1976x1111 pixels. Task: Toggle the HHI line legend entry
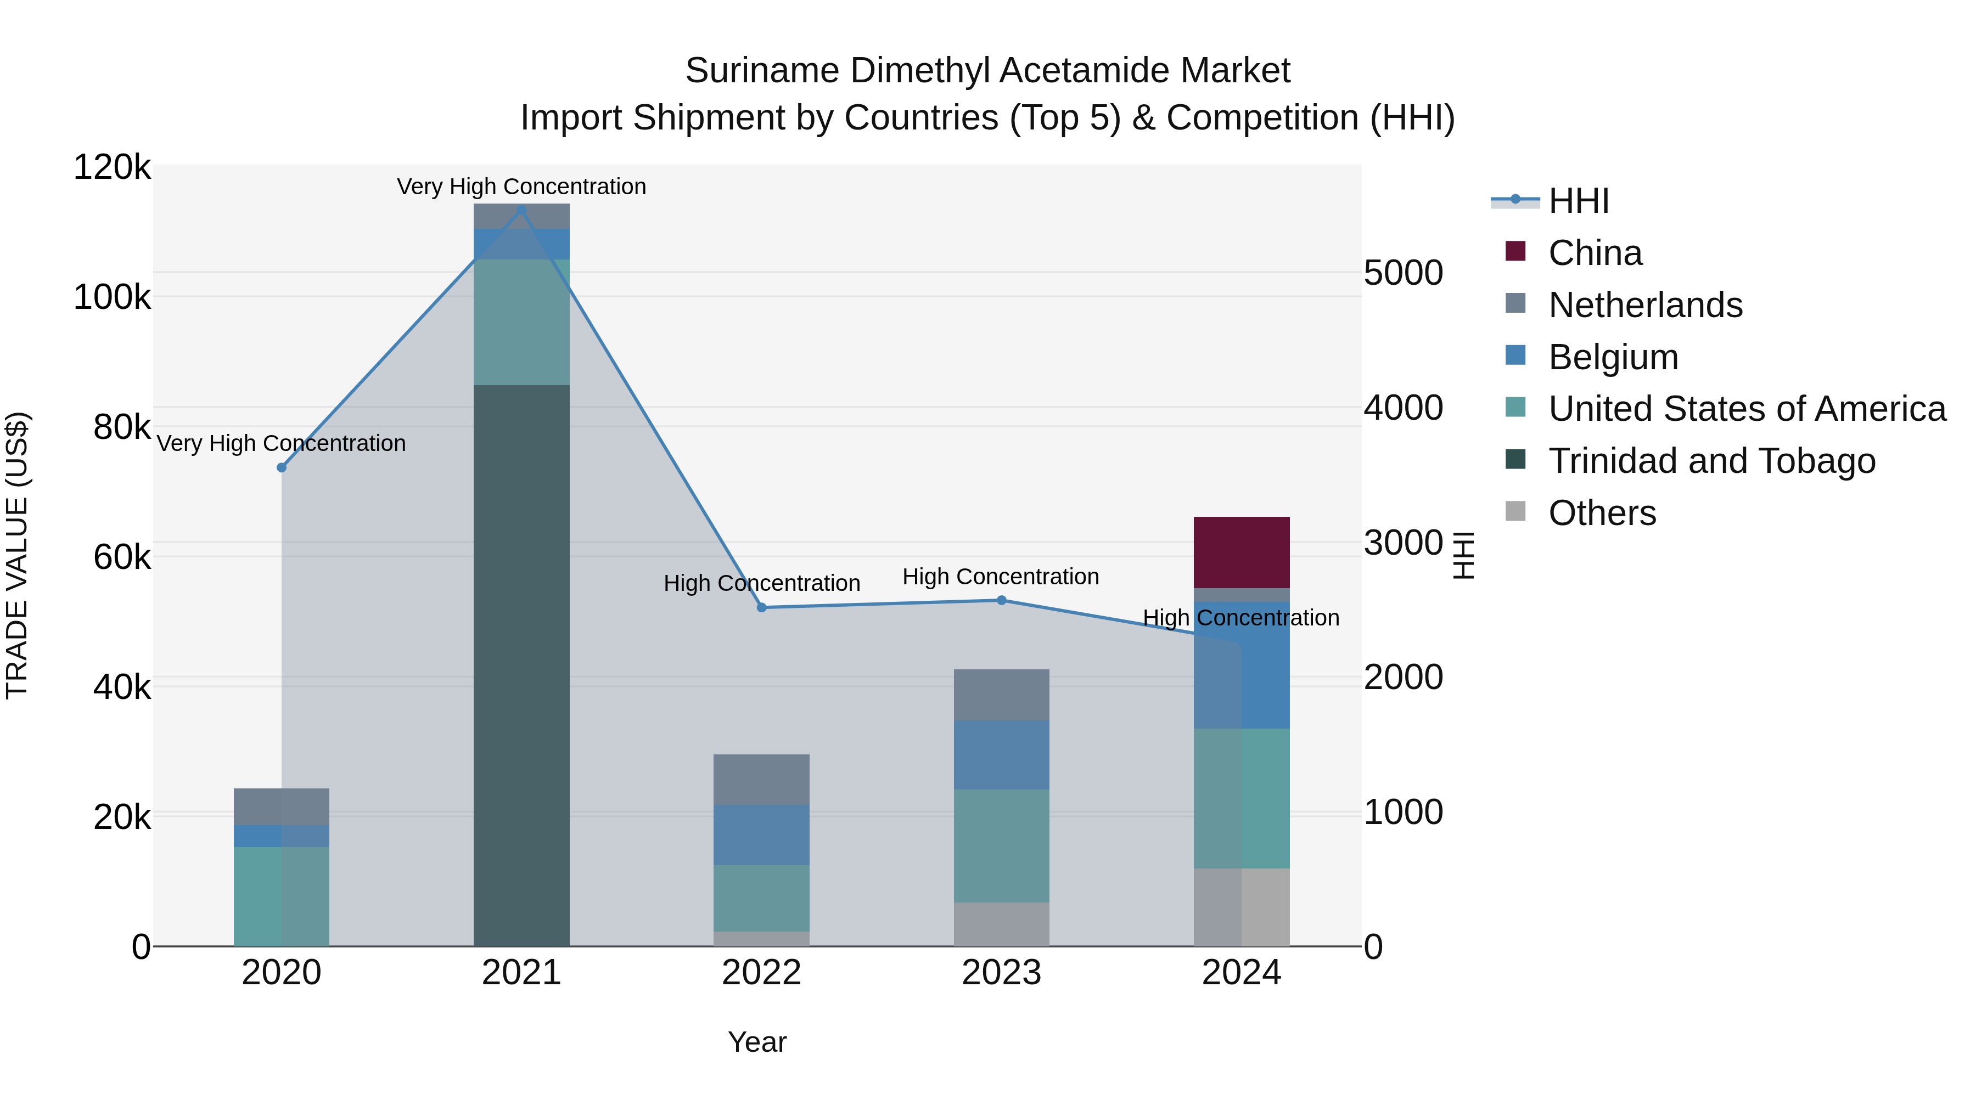point(1550,201)
